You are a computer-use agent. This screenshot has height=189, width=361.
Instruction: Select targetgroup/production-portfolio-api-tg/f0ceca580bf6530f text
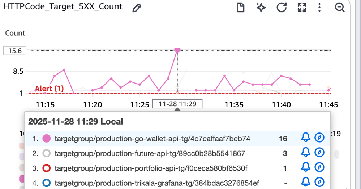(151, 168)
